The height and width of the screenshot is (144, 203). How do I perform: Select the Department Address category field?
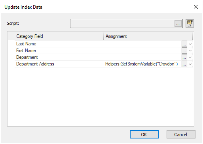point(59,64)
